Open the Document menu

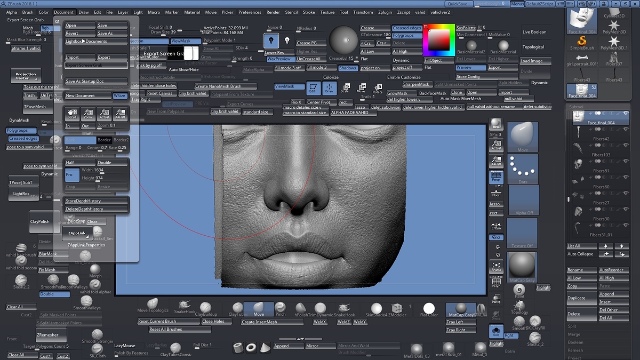click(x=64, y=12)
